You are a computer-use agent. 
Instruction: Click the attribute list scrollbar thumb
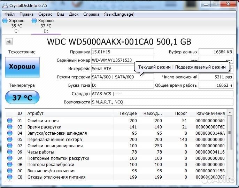(230, 133)
